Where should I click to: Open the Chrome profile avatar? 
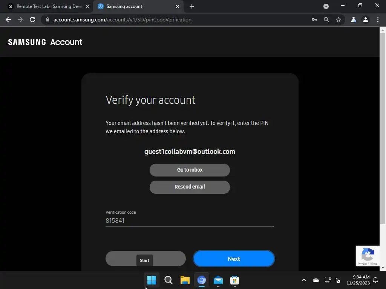(366, 20)
